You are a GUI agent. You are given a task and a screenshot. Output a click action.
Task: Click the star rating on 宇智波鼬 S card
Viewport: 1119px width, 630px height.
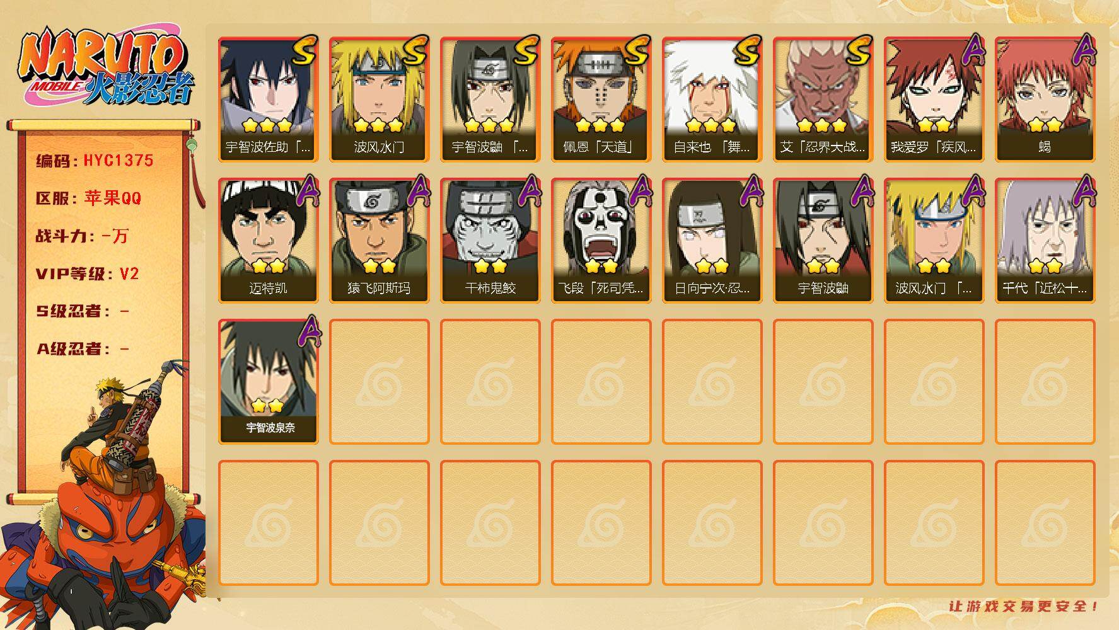[489, 125]
